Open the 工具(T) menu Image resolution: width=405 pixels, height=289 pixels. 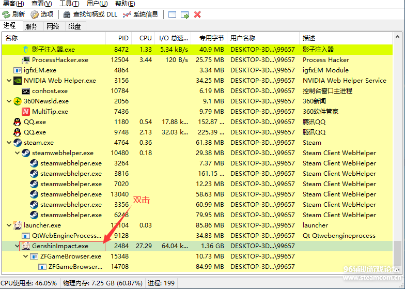pos(69,4)
